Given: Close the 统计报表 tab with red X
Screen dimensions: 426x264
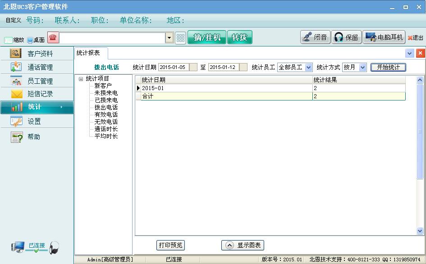Looking at the screenshot, I should point(420,53).
